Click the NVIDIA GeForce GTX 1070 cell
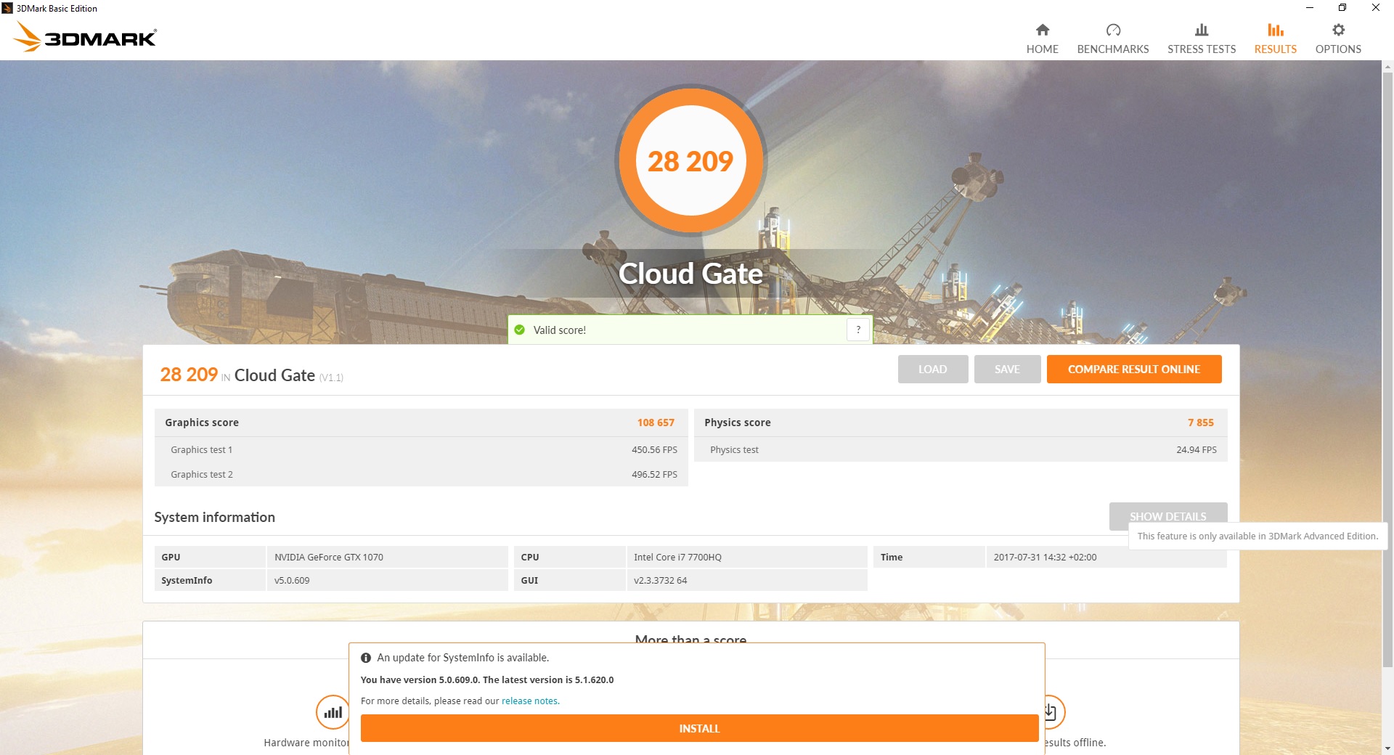Screen dimensions: 1394x755 [x=387, y=557]
